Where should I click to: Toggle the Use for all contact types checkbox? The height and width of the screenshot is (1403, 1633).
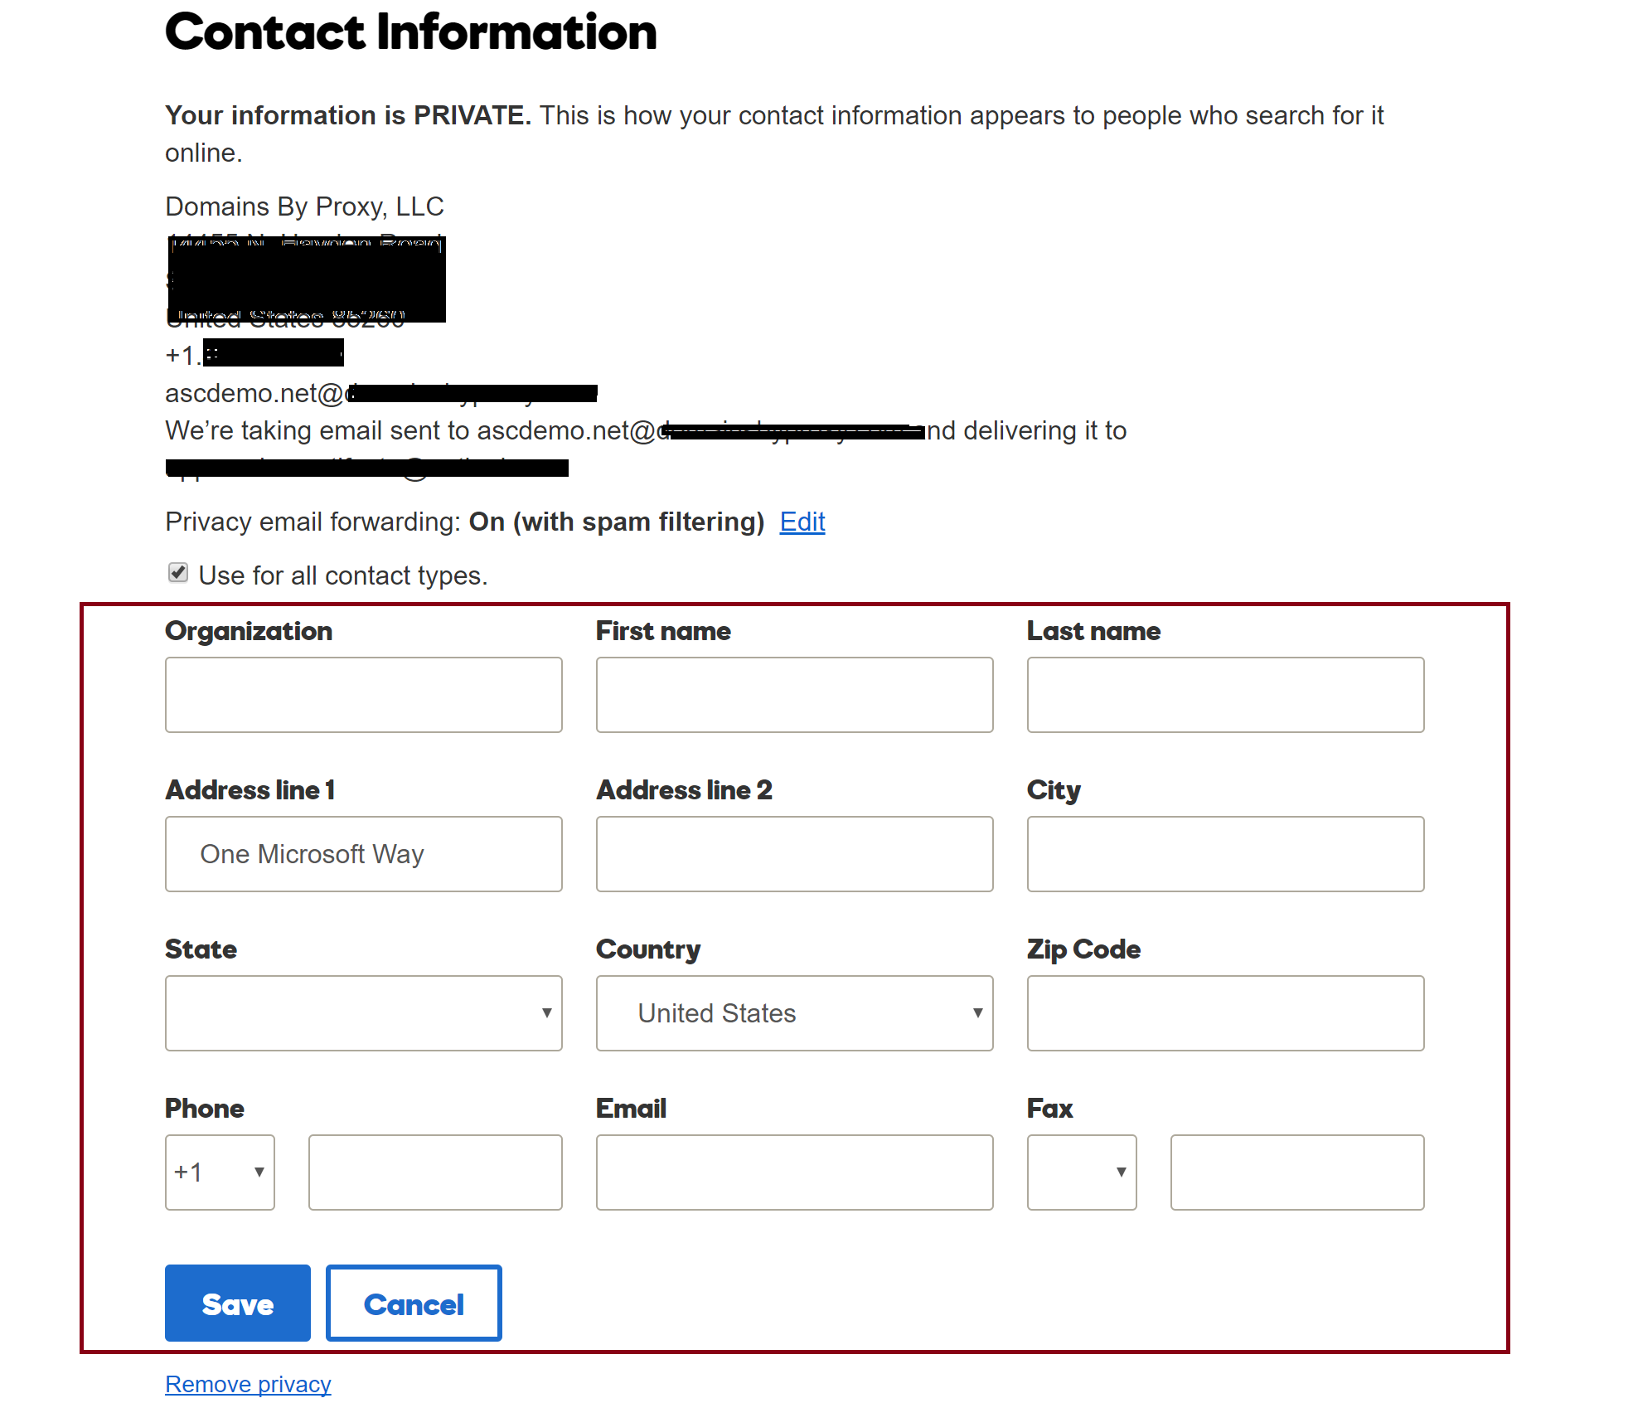point(178,573)
